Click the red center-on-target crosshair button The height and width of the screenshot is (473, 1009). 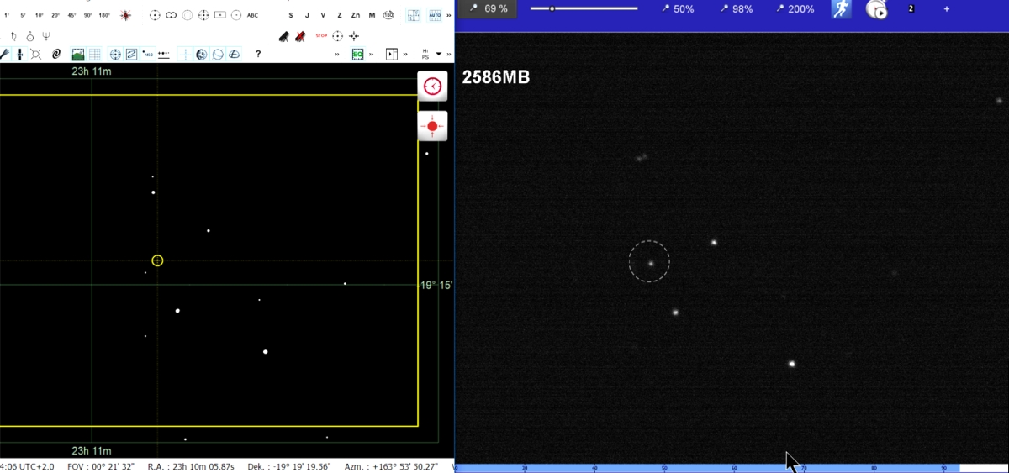point(432,126)
